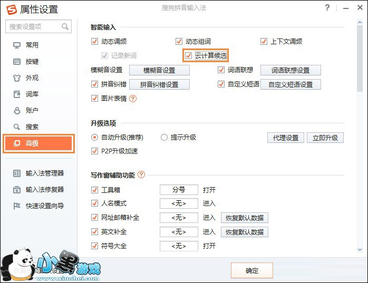The image size is (368, 283).
Task: Click the magnifier icon beside 搜索
Action: [x=17, y=127]
